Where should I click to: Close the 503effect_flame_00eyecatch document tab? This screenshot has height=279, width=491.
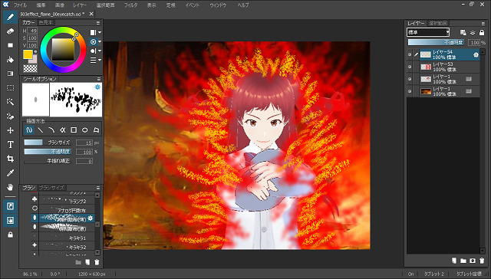coord(91,14)
